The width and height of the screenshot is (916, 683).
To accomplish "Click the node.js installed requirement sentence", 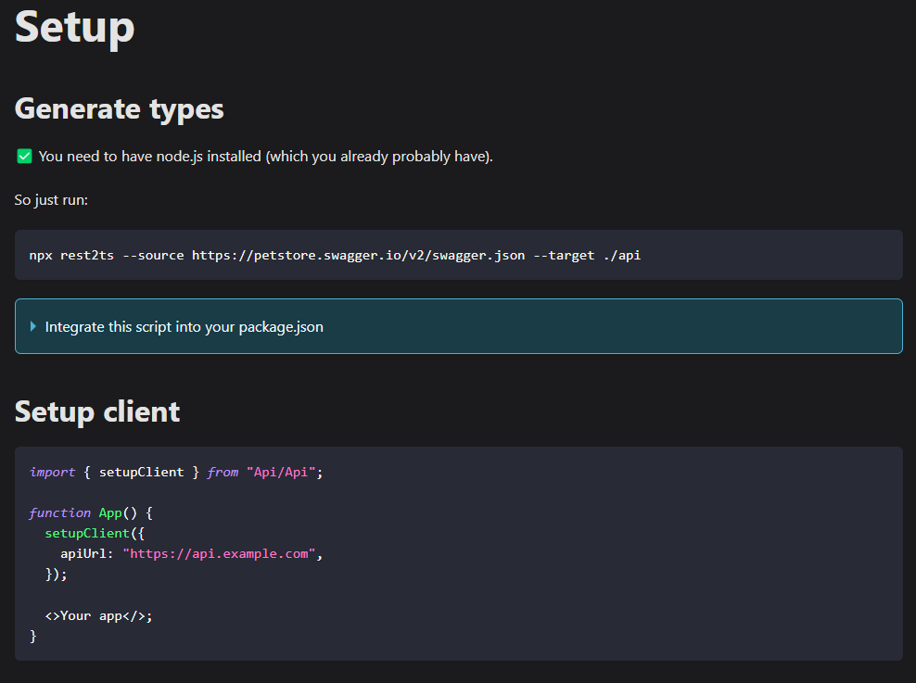I will 265,157.
